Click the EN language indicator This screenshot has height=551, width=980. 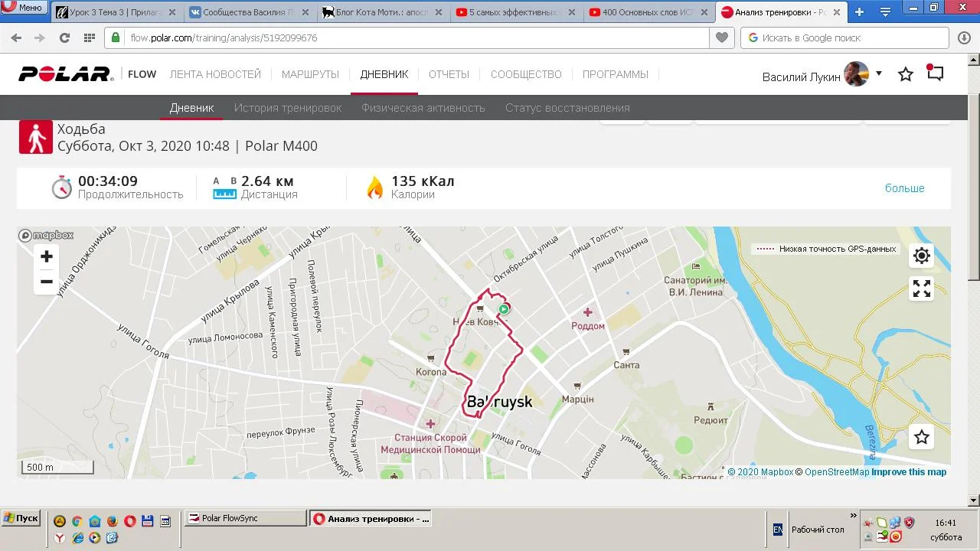pos(778,529)
